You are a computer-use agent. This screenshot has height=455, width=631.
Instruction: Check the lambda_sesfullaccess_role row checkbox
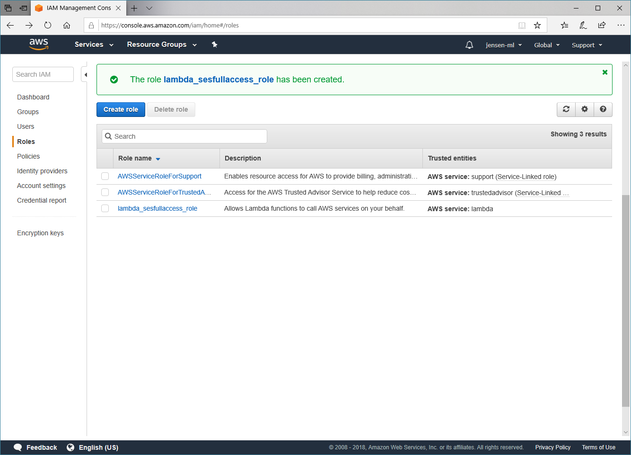tap(105, 208)
